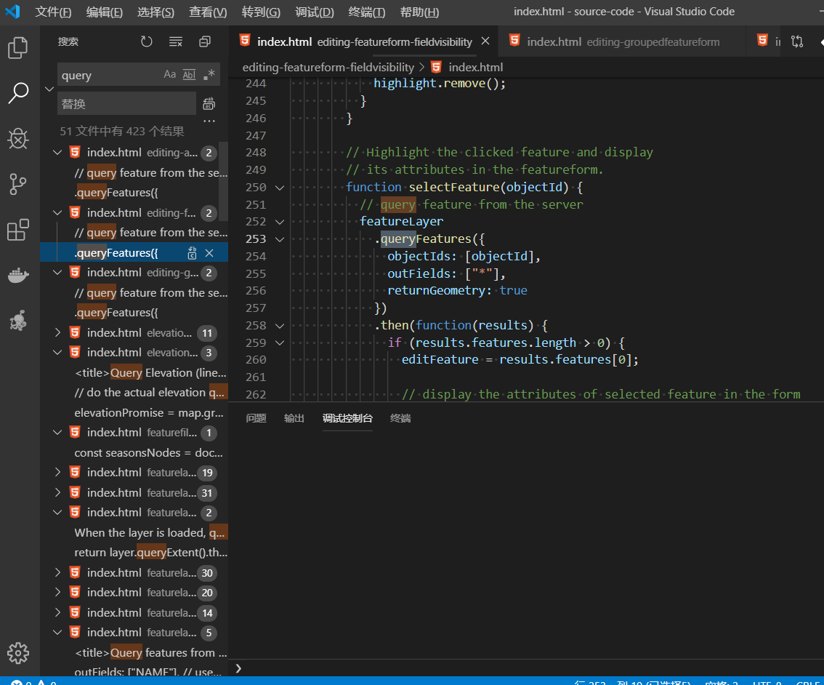824x685 pixels.
Task: Open the 帮助(H) menu
Action: 419,12
